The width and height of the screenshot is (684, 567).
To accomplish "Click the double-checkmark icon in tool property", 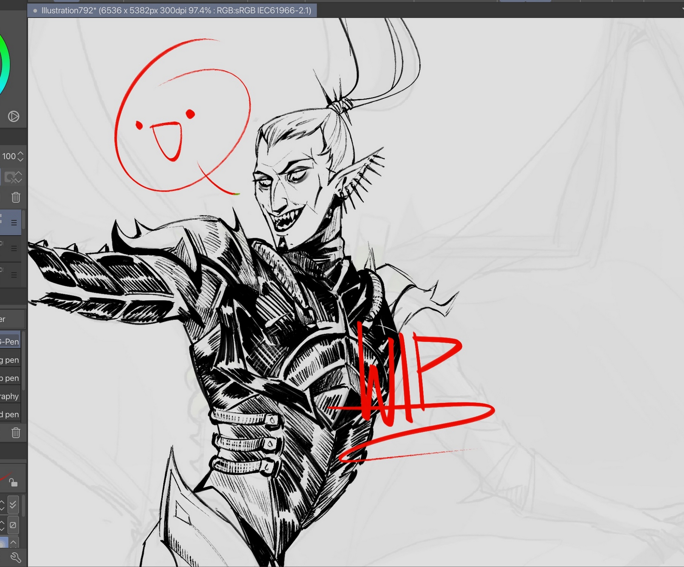I will (13, 505).
